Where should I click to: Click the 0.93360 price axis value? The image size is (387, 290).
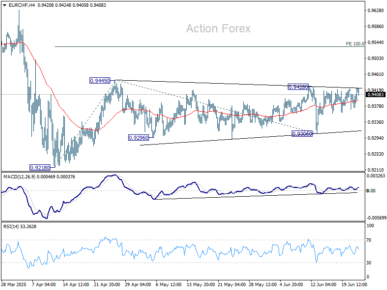(376, 122)
